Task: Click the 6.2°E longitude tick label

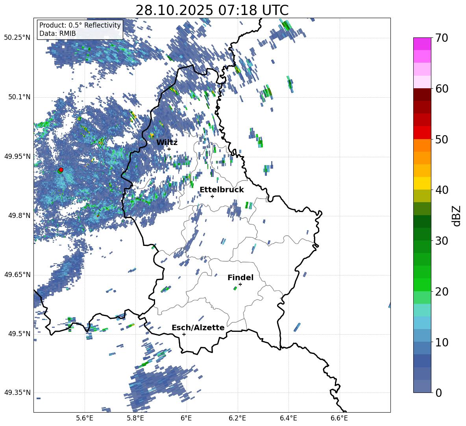Action: tap(237, 418)
